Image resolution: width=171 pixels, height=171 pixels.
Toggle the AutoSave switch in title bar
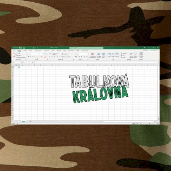(x=21, y=48)
